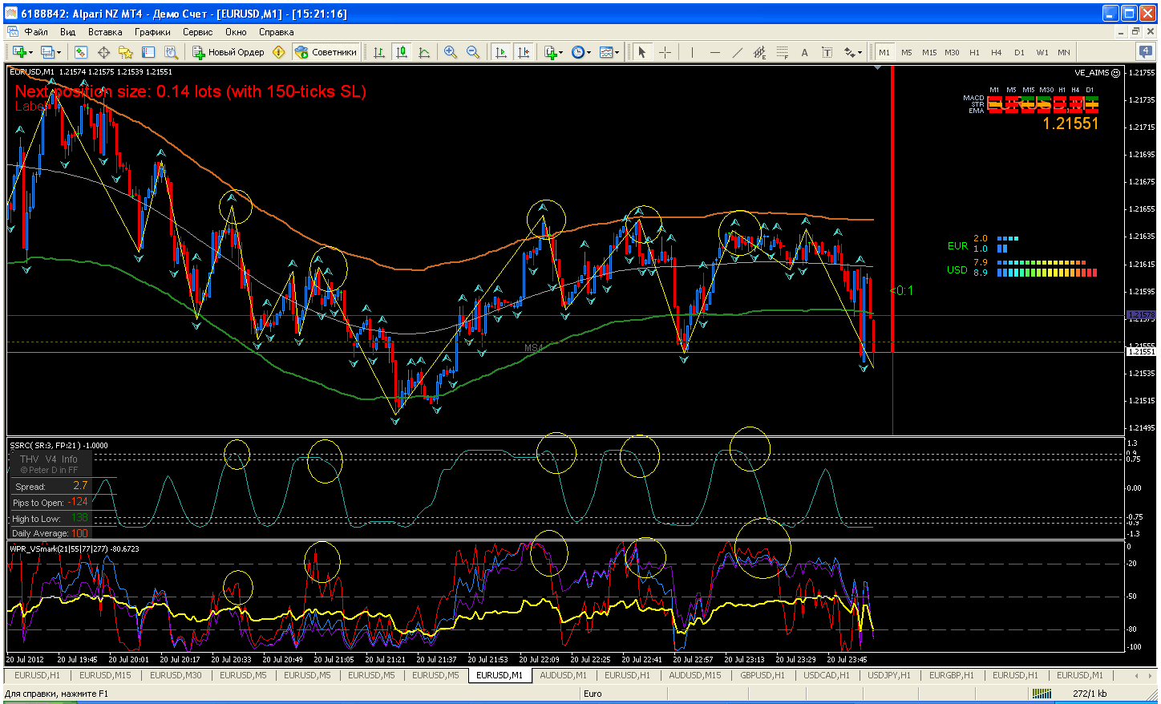Zoom in on the chart

tap(451, 52)
